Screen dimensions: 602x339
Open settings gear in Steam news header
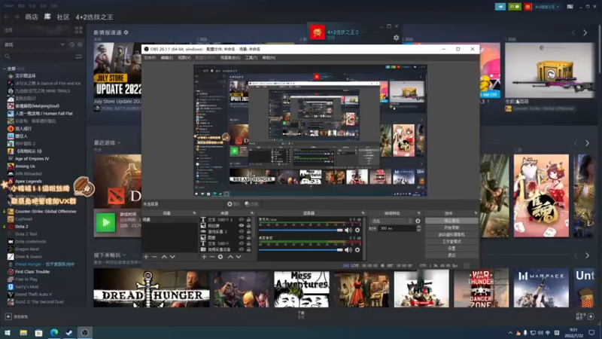coord(126,32)
